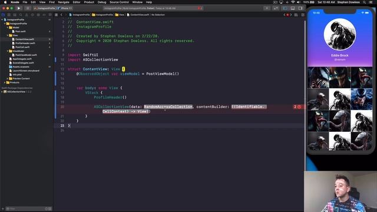Image resolution: width=377 pixels, height=212 pixels.
Task: Open the Library plus button
Action: click(267, 8)
